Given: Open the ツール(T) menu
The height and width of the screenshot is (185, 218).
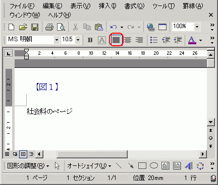Looking at the screenshot, I should coord(163,6).
